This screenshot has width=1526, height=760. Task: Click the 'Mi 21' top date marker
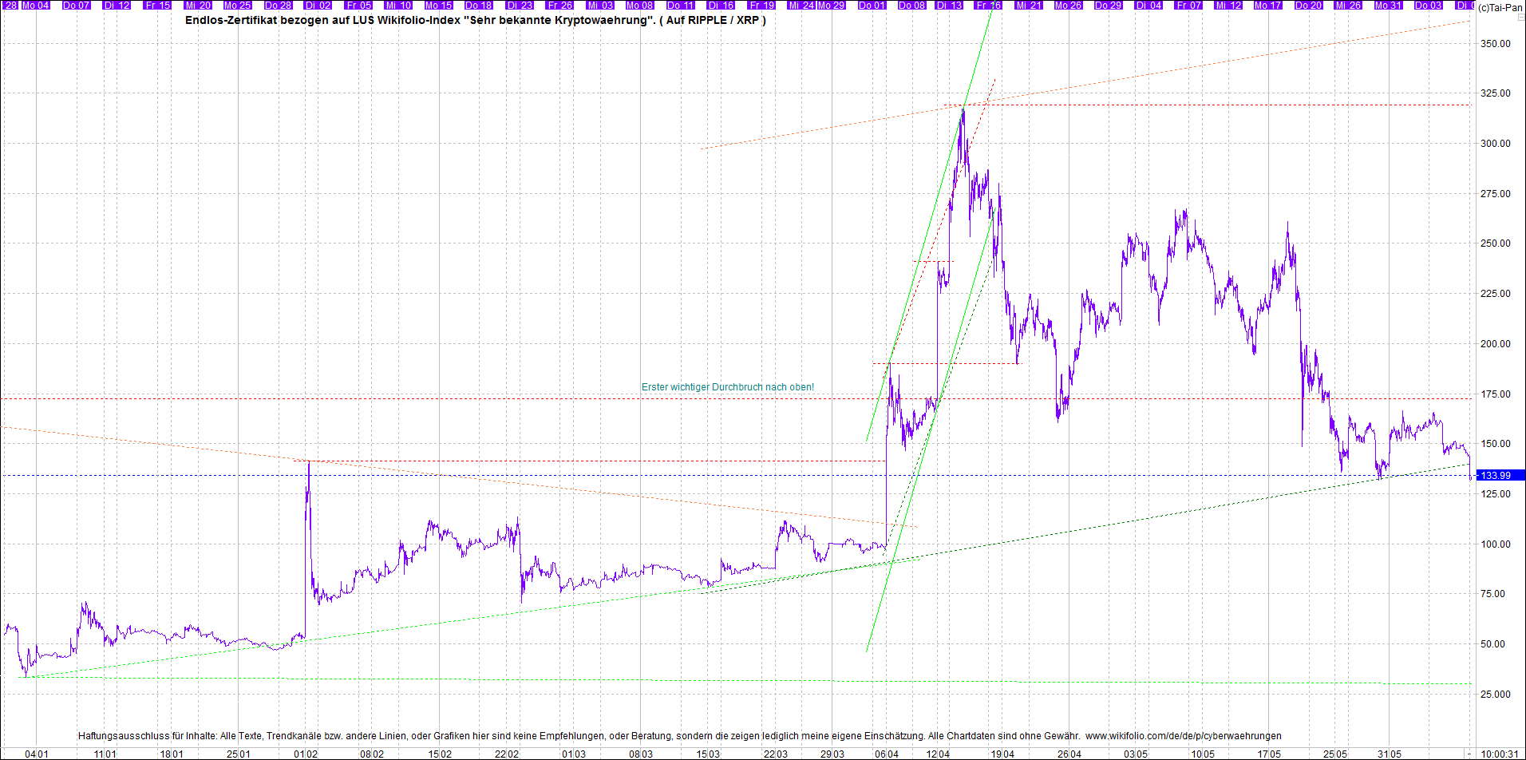pos(1028,6)
